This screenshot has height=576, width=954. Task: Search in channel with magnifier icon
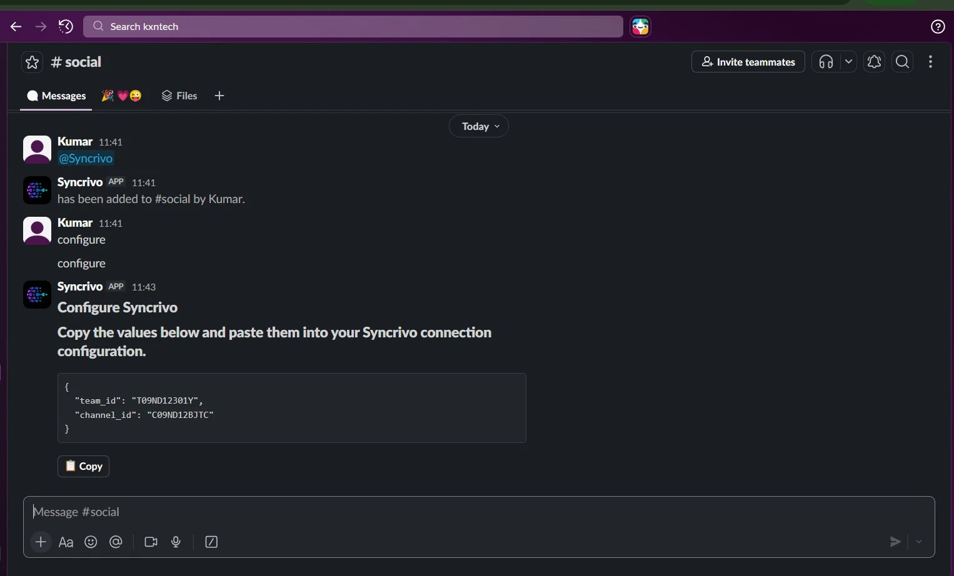[902, 61]
